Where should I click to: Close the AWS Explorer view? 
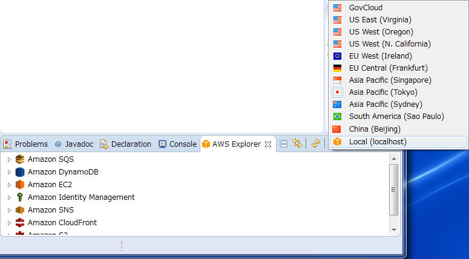[268, 144]
